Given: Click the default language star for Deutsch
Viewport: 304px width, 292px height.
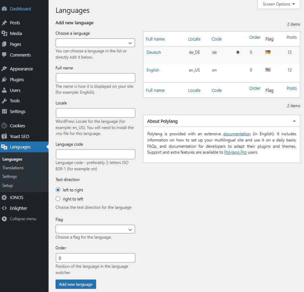Looking at the screenshot, I should coord(238,52).
